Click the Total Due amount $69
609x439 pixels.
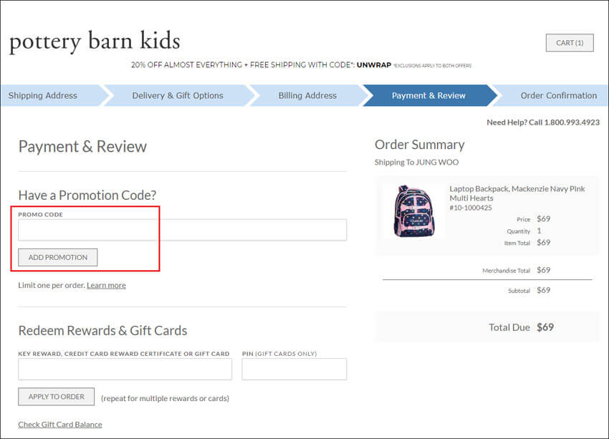coord(545,327)
